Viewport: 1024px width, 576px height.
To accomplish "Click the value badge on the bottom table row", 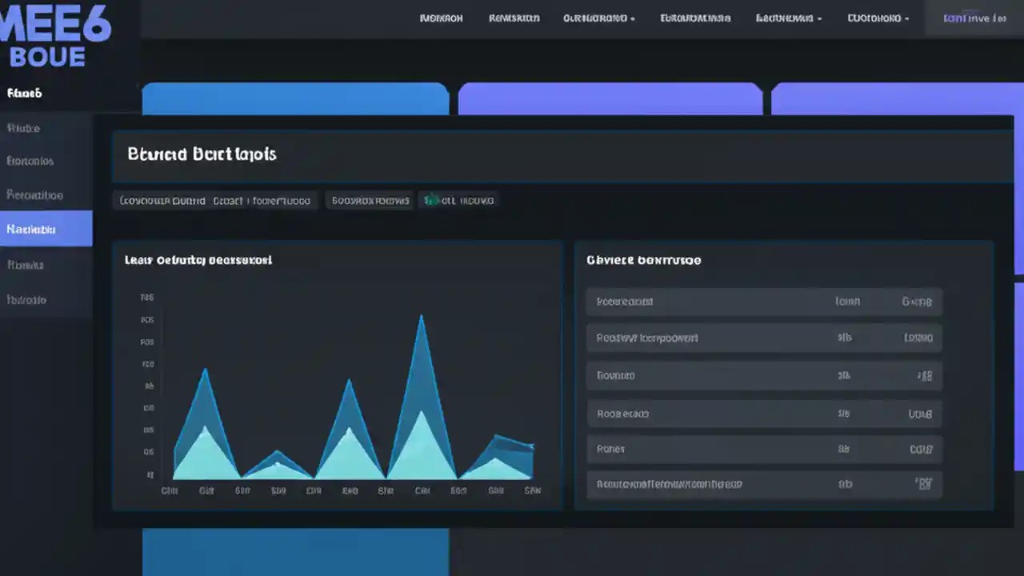I will tap(924, 484).
